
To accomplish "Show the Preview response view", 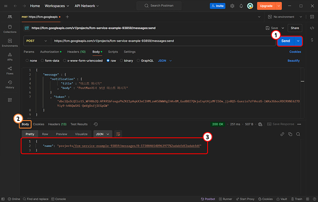I will tap(62, 134).
